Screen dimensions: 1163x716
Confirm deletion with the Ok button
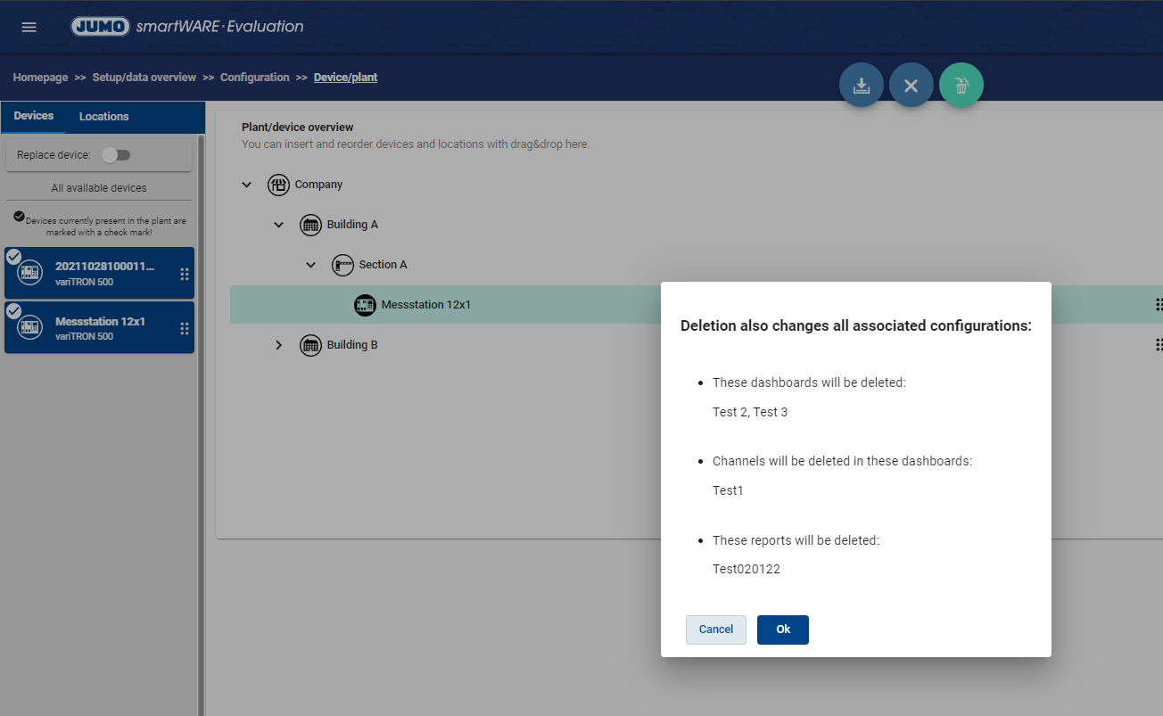pos(782,630)
